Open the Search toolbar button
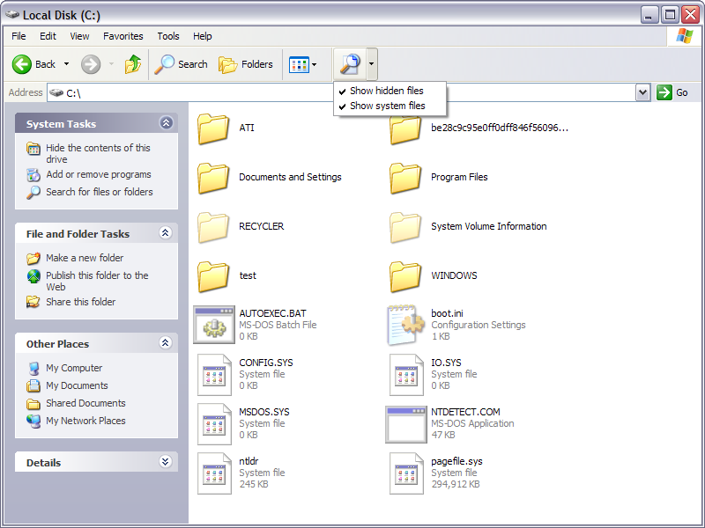 [x=182, y=64]
